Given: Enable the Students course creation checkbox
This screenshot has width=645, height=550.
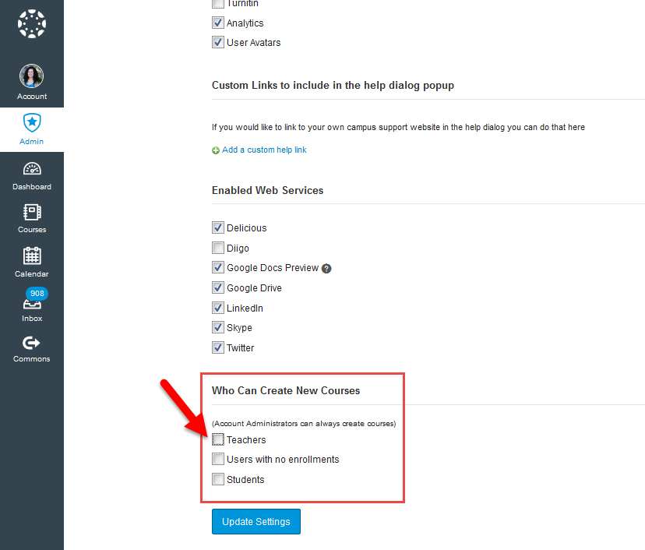Looking at the screenshot, I should coord(218,479).
